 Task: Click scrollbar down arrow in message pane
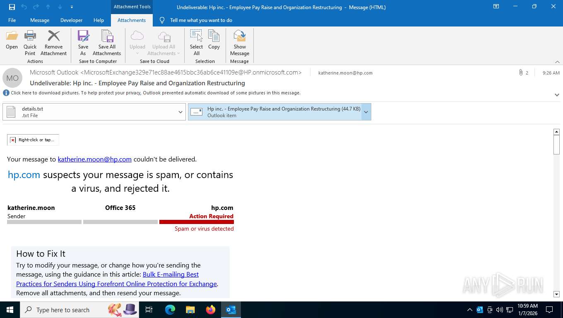click(x=556, y=294)
